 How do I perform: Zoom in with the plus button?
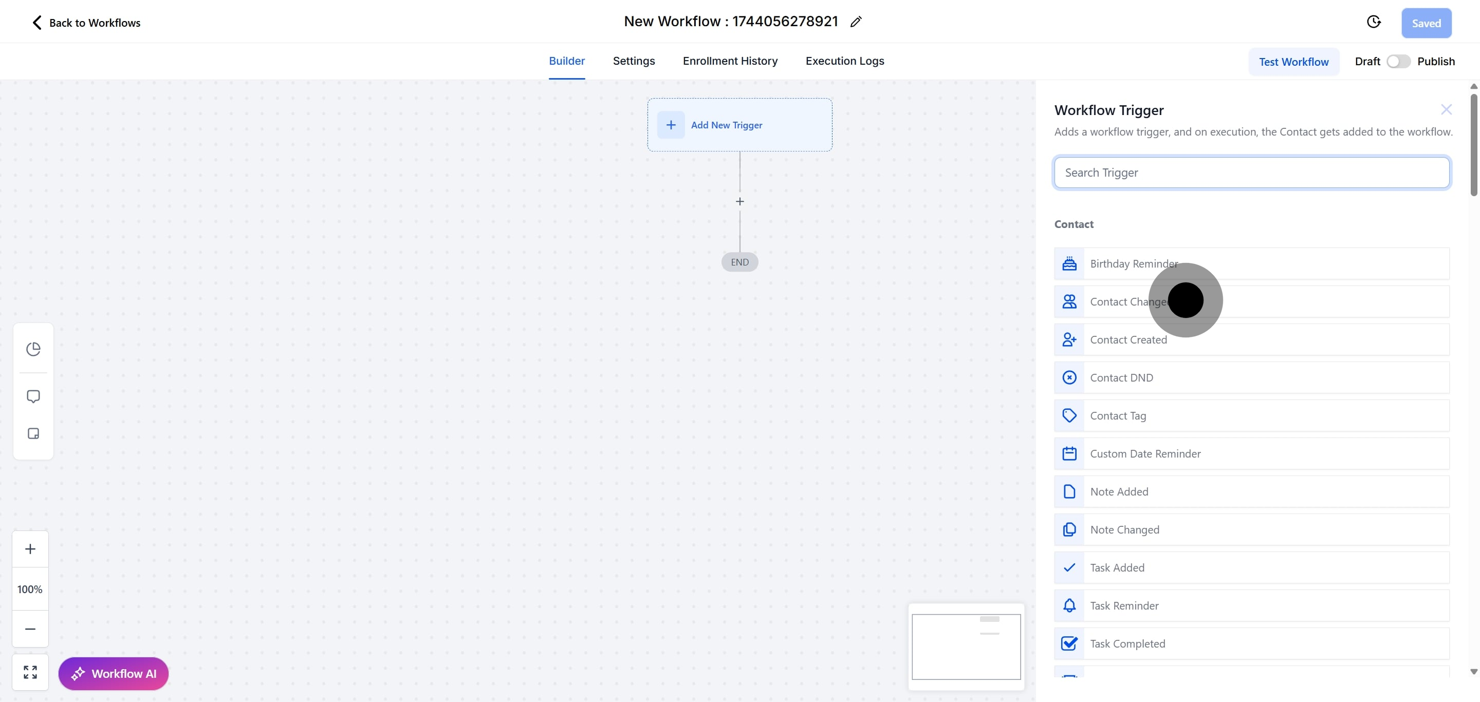[x=30, y=549]
